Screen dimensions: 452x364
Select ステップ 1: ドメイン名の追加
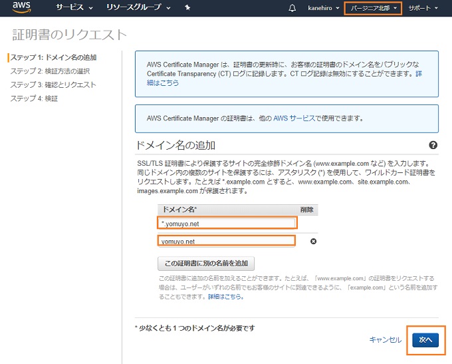coord(53,57)
